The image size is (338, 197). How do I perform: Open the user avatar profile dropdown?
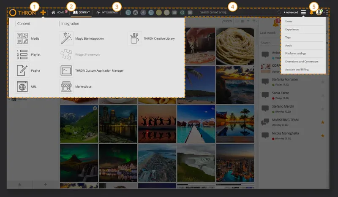(x=319, y=12)
